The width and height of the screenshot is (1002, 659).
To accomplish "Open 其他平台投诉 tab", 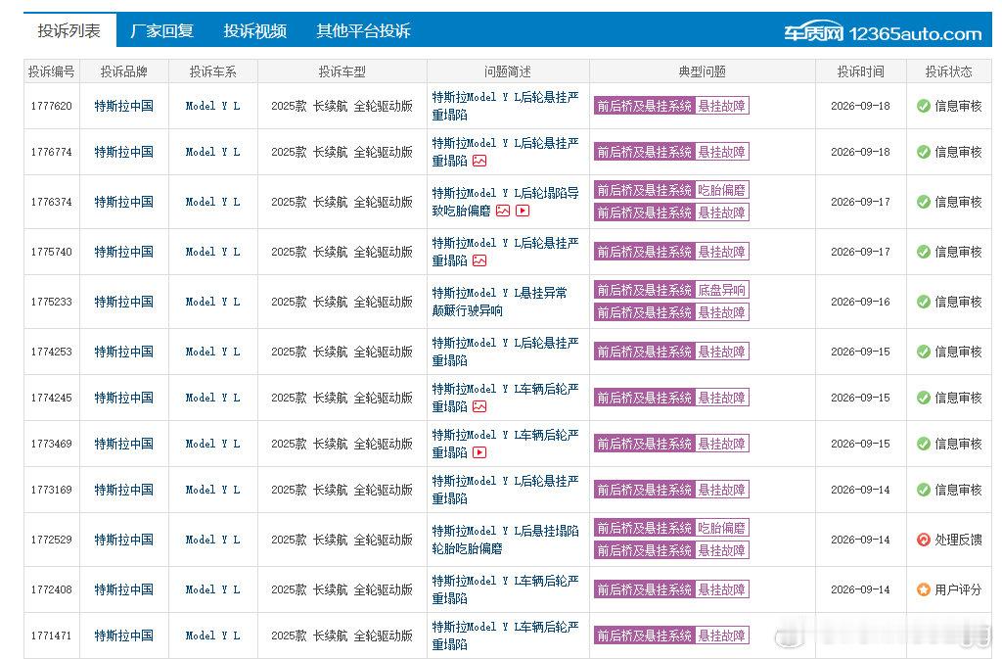I will click(363, 30).
